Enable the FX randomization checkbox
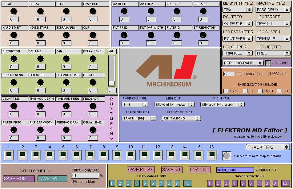This screenshot has width=293, height=189. 245,91
